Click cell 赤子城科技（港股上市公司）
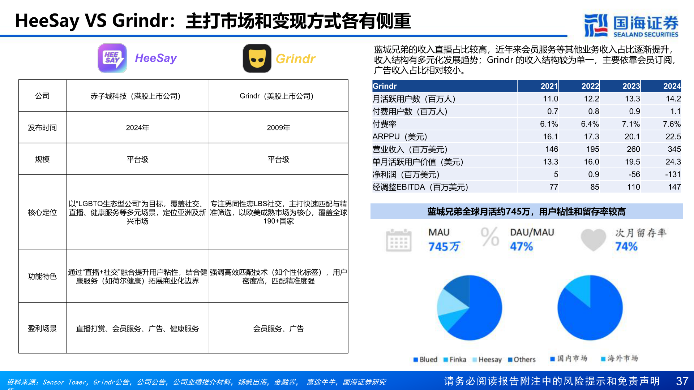This screenshot has width=694, height=390. click(137, 96)
